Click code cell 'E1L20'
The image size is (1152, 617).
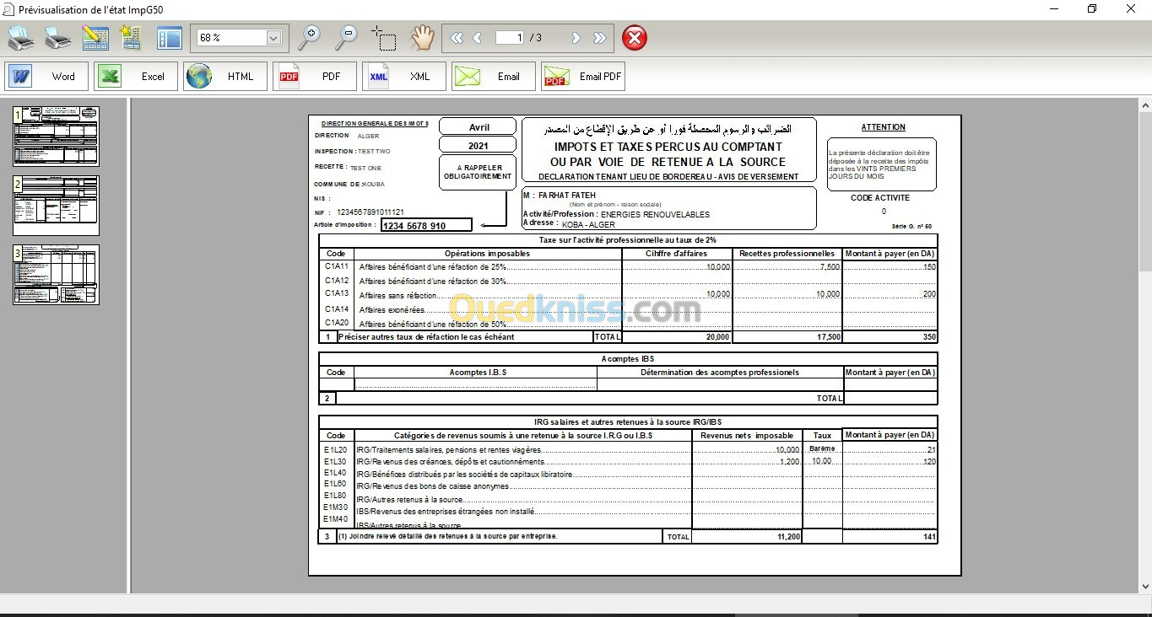tap(335, 450)
